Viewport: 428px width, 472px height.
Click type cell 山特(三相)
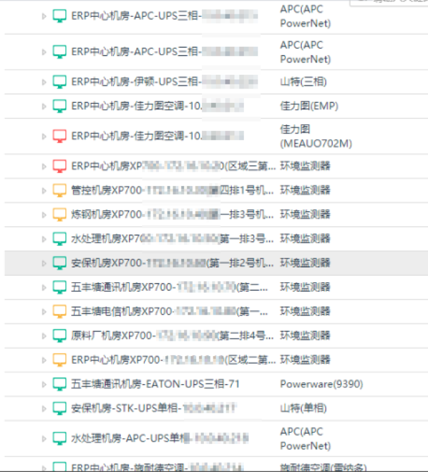pyautogui.click(x=304, y=81)
